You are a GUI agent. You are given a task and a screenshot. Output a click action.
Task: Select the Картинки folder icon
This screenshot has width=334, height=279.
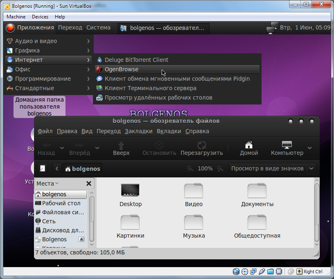pos(130,222)
